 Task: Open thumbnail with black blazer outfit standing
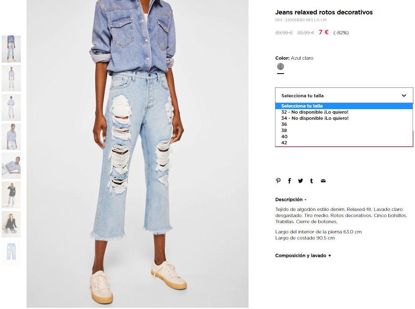(x=11, y=195)
